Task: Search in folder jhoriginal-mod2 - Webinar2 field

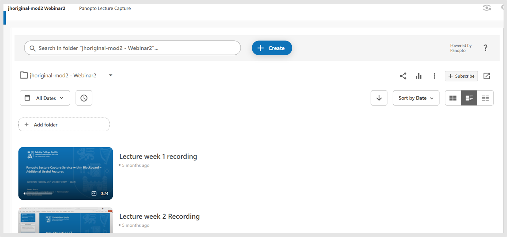Action: coord(132,48)
